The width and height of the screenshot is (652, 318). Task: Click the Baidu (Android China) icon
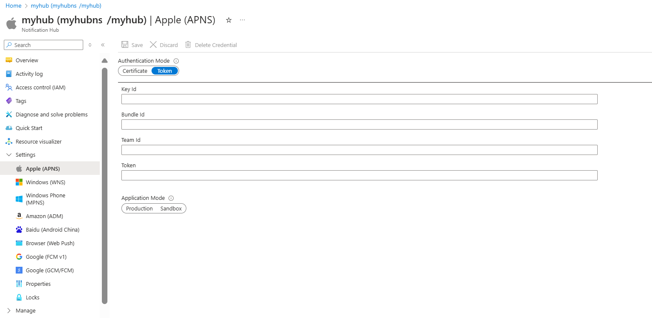click(x=19, y=229)
